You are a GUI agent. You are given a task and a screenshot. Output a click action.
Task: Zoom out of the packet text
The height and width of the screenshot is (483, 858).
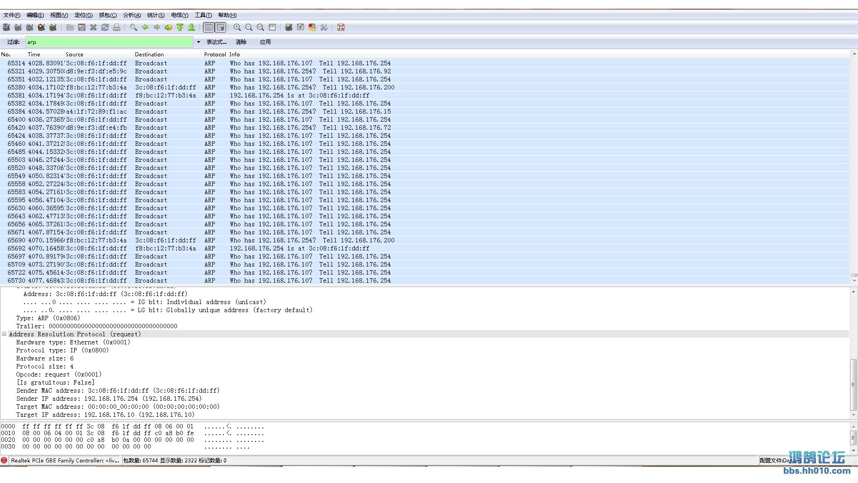pos(249,27)
